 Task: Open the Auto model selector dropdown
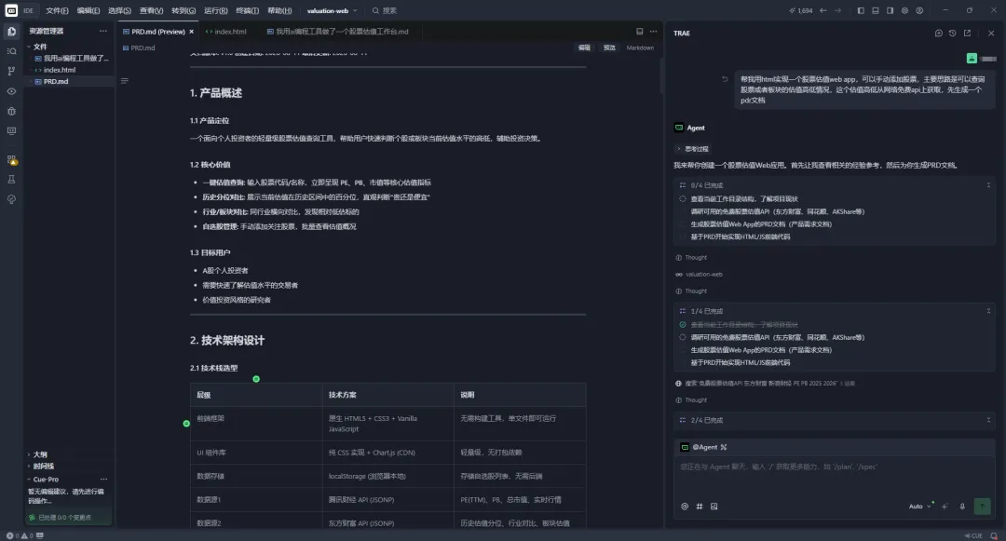(x=920, y=507)
